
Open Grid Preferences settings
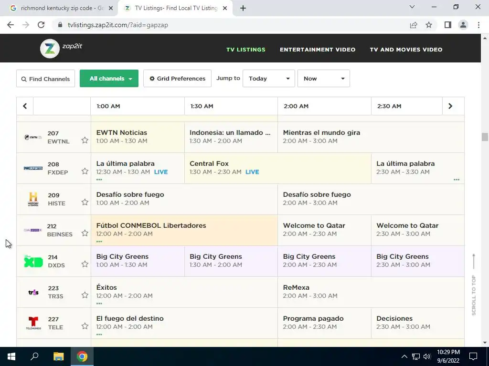pyautogui.click(x=178, y=79)
